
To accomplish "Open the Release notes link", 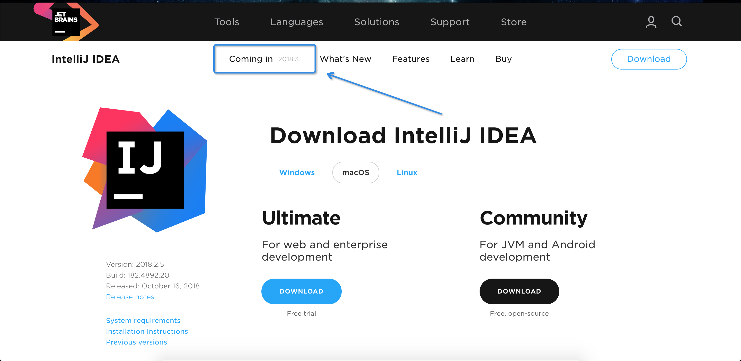I will [x=130, y=297].
